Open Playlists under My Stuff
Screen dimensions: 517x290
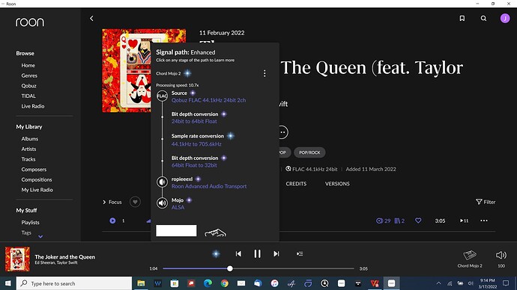(x=30, y=222)
